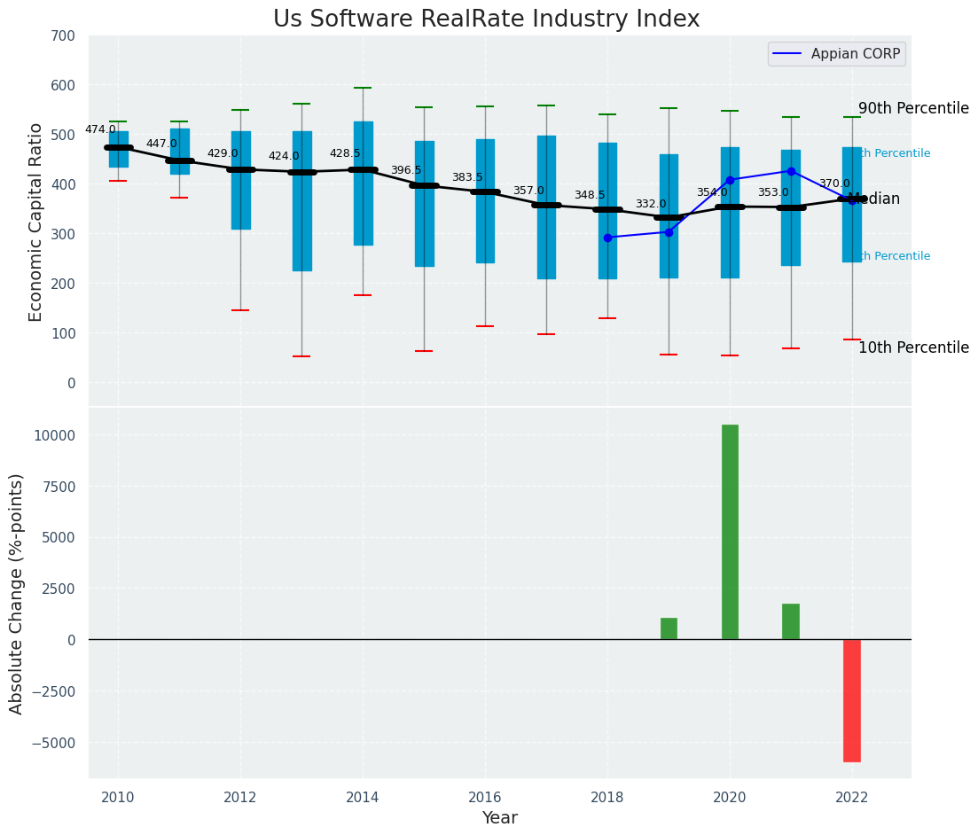The width and height of the screenshot is (978, 835).
Task: Click the Economic Capital Ratio axis label
Action: pyautogui.click(x=35, y=222)
